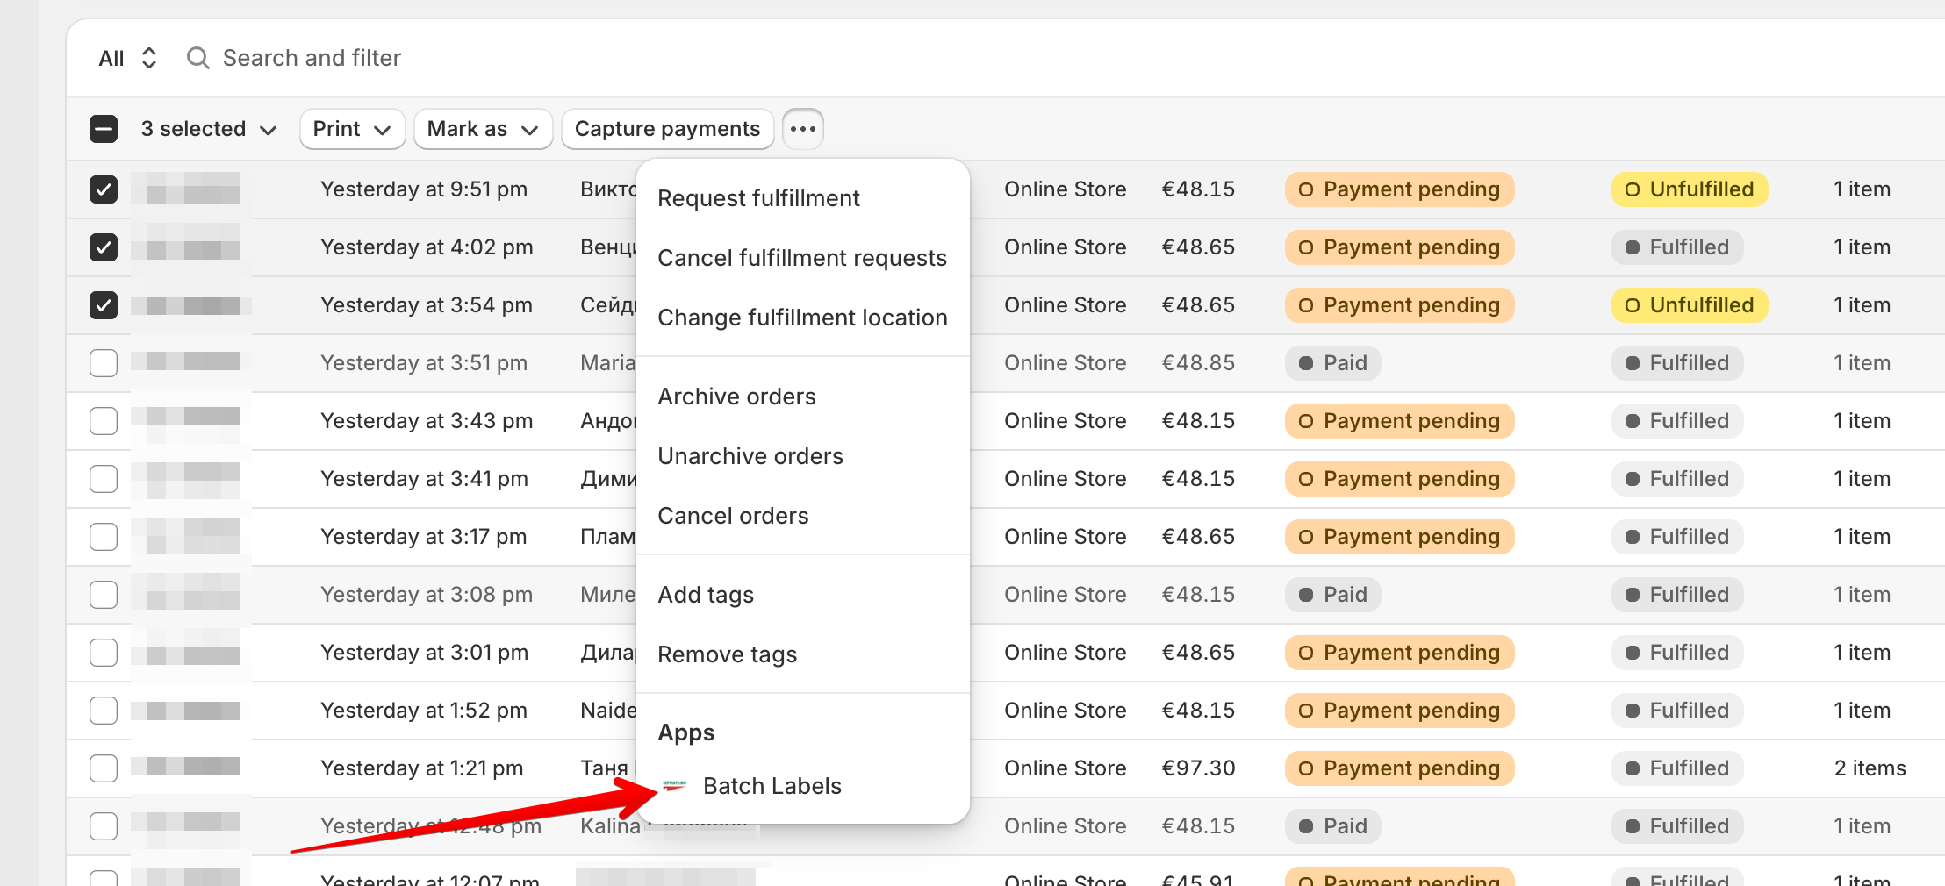Click the Batch Labels app icon
This screenshot has width=1945, height=886.
pyautogui.click(x=674, y=785)
